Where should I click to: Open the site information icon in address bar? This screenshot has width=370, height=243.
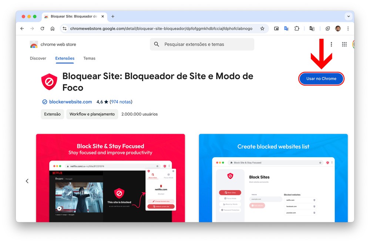coord(64,28)
